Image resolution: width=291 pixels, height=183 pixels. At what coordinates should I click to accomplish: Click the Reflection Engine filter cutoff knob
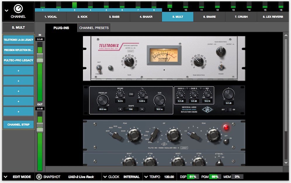142,94
